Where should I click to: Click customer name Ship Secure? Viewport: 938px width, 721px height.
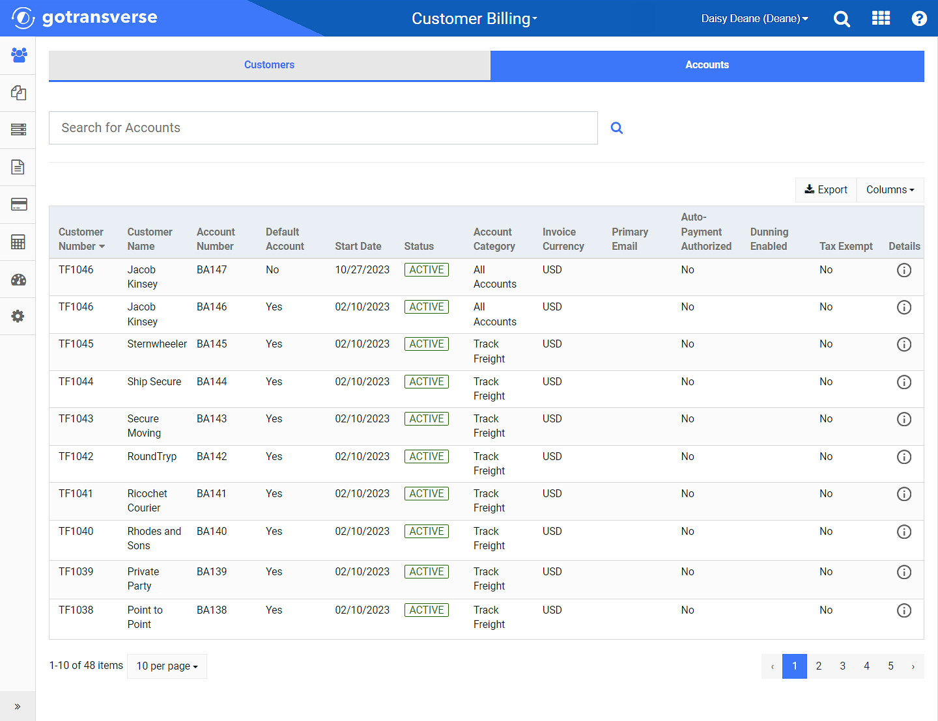(154, 381)
